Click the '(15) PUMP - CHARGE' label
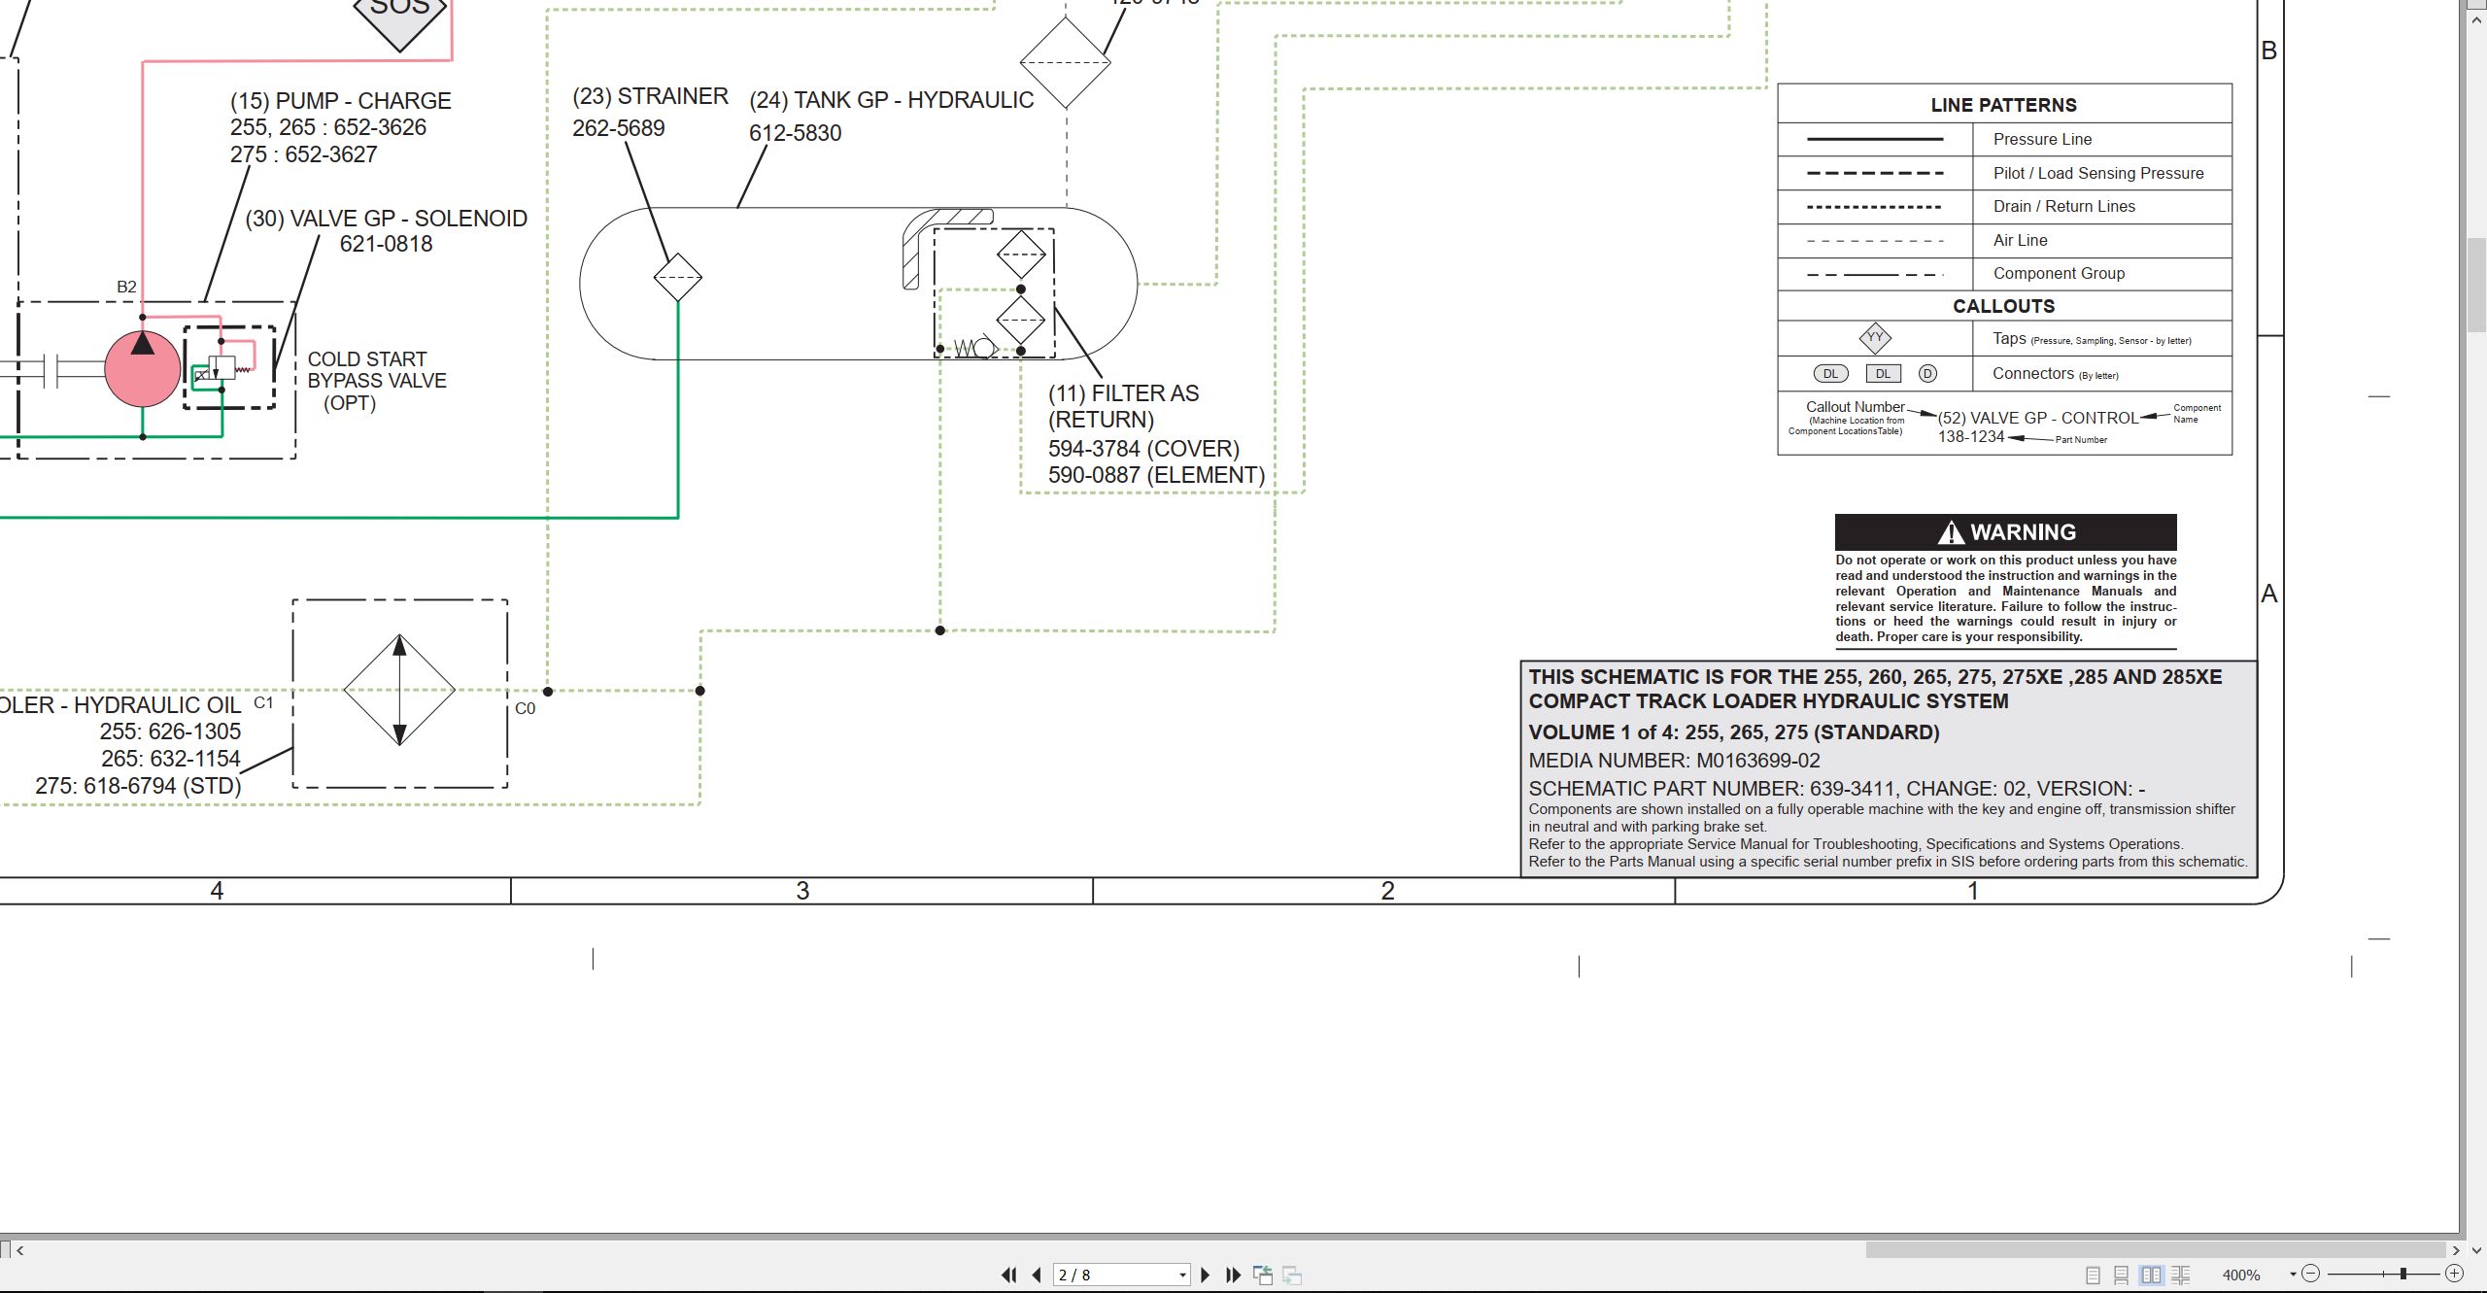This screenshot has width=2487, height=1293. [x=340, y=101]
